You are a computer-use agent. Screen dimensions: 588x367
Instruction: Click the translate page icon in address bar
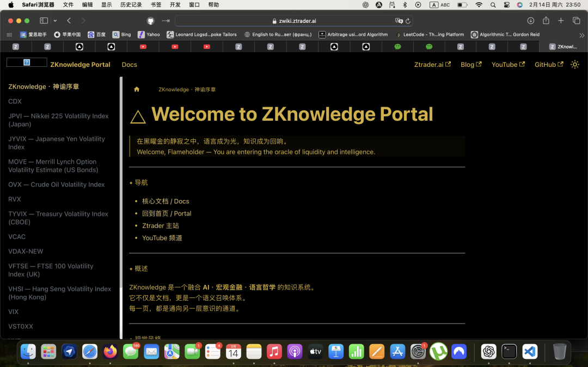click(x=399, y=21)
